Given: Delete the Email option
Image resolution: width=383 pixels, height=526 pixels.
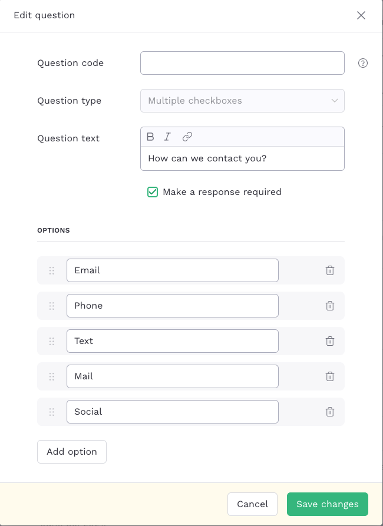Looking at the screenshot, I should coord(330,270).
